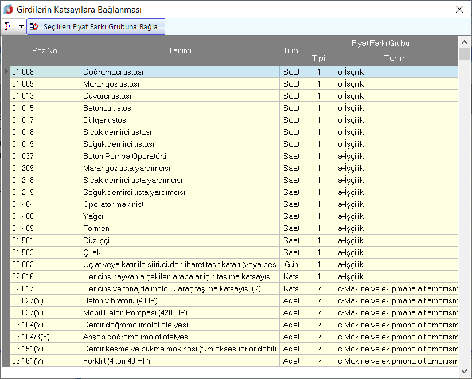Select row Soğuk demirci usta yardımcısı

click(x=234, y=192)
